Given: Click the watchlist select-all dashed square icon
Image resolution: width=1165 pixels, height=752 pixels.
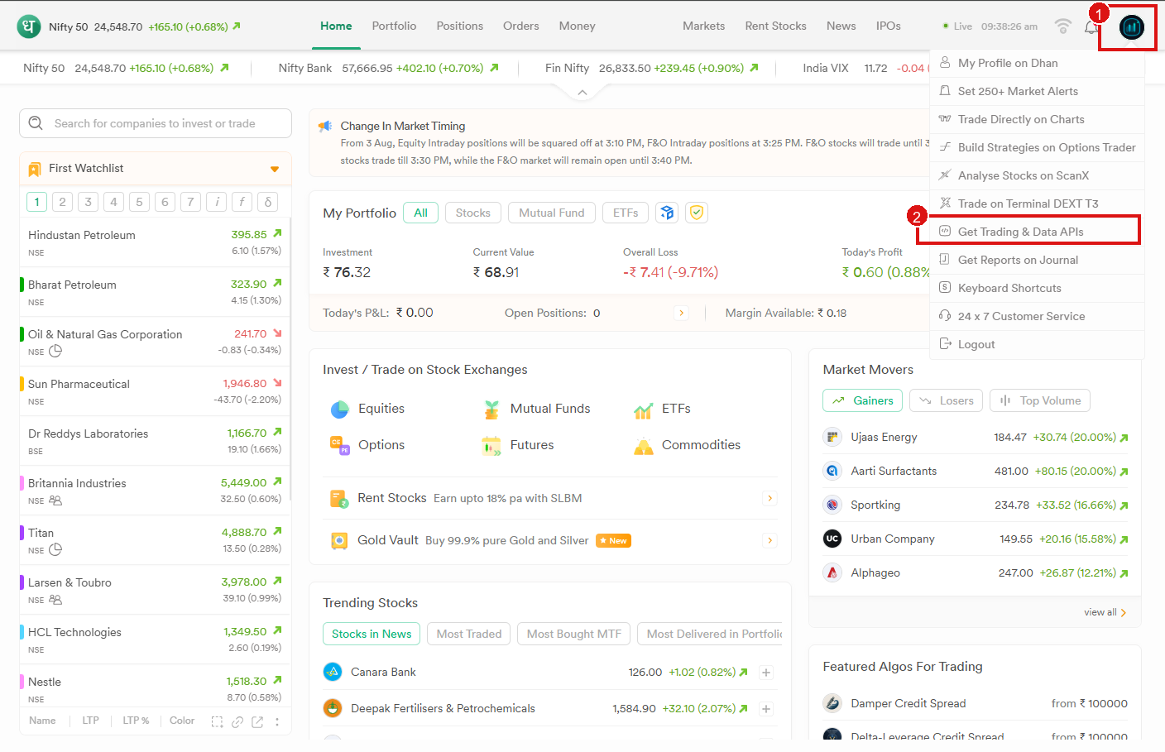Looking at the screenshot, I should [x=217, y=721].
